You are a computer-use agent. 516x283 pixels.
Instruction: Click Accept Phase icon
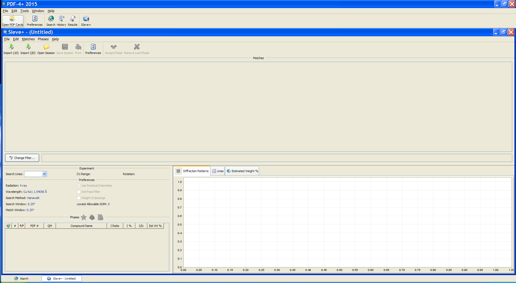tap(114, 49)
